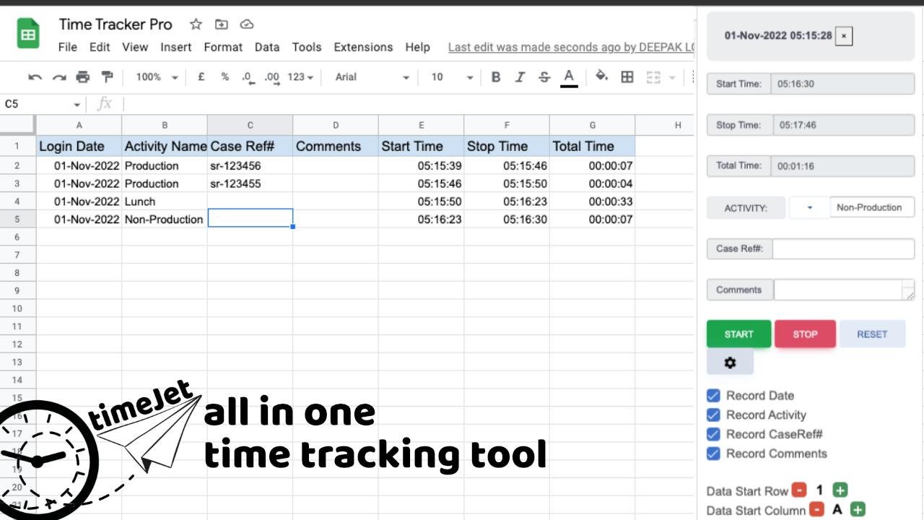Open the Format menu
The width and height of the screenshot is (924, 520).
223,47
